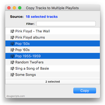Click the Copy button
The height and width of the screenshot is (105, 105).
[85, 90]
